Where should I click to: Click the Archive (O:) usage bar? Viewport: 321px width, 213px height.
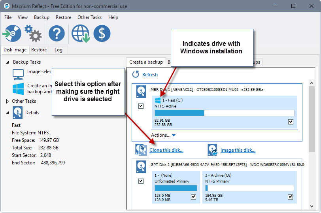click(x=249, y=188)
